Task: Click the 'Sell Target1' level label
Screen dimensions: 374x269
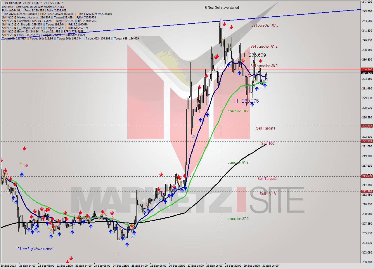Action: pos(265,128)
